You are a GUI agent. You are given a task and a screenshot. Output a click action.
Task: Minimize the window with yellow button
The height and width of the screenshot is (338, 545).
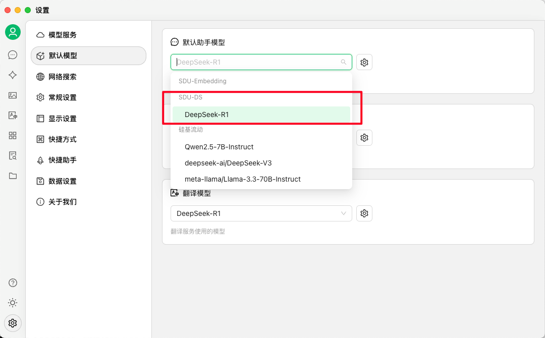point(17,10)
